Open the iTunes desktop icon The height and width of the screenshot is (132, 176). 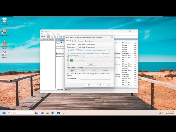click(x=4, y=55)
